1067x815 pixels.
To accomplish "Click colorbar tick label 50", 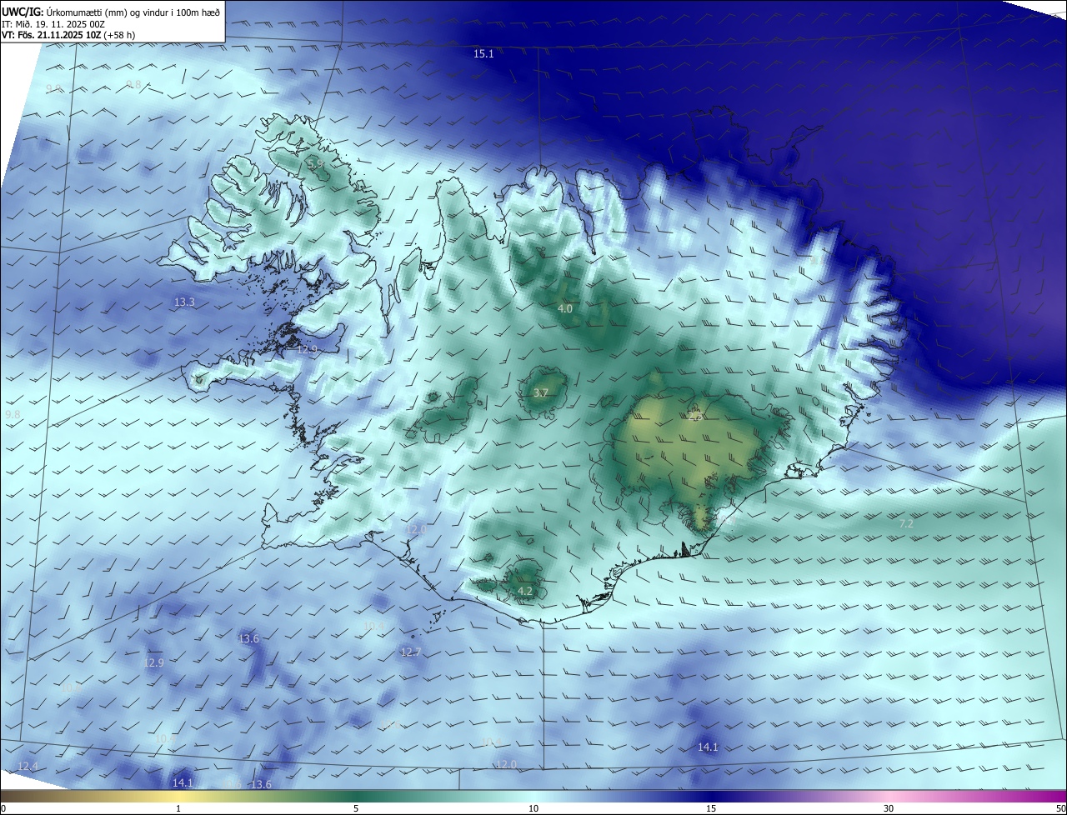I will pos(1060,808).
